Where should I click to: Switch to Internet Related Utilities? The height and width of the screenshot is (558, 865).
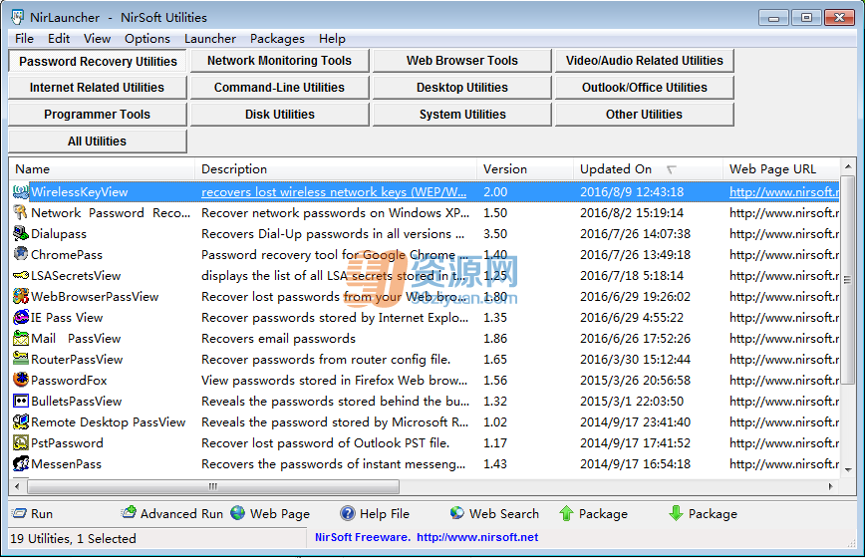click(x=98, y=88)
